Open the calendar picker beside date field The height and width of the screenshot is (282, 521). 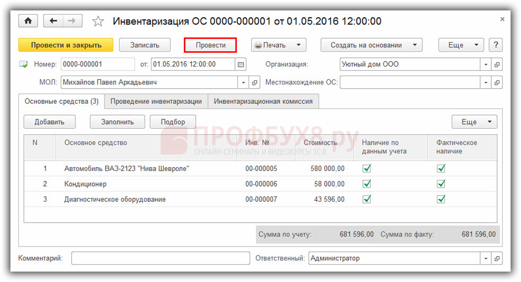click(241, 65)
